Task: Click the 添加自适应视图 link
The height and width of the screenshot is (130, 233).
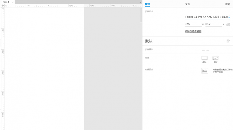Action: pos(193,31)
